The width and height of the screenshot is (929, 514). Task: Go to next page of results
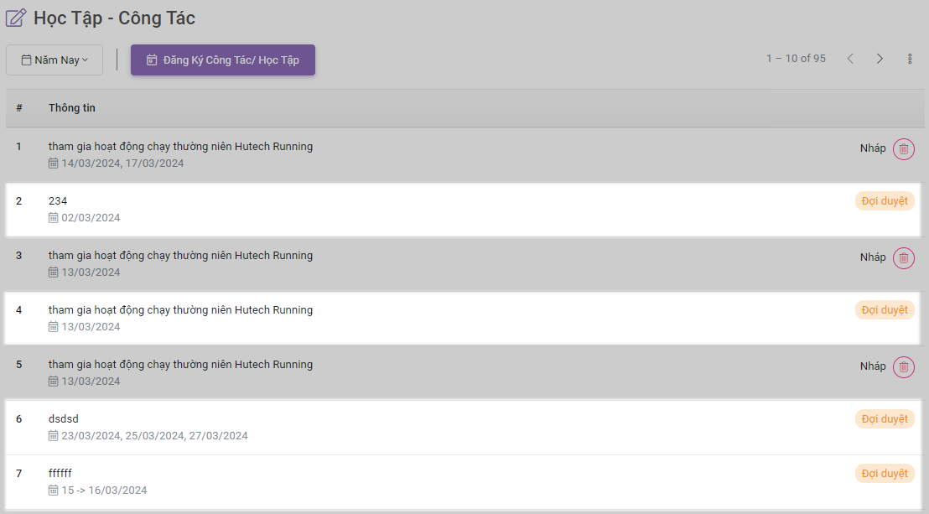880,59
